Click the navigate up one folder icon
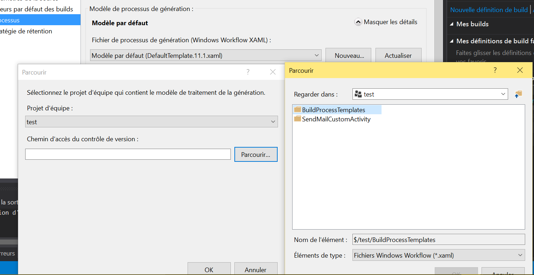 (x=518, y=94)
